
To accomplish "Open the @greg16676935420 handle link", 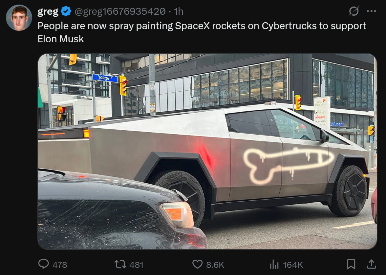I will pos(120,11).
